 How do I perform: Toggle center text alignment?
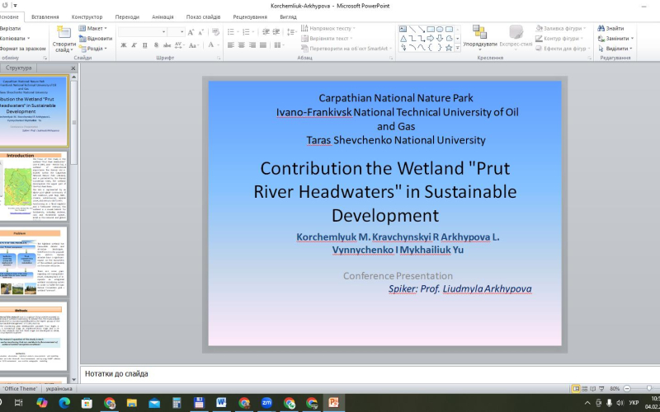[241, 45]
